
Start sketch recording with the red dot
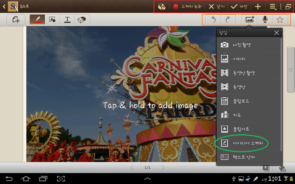[176, 7]
